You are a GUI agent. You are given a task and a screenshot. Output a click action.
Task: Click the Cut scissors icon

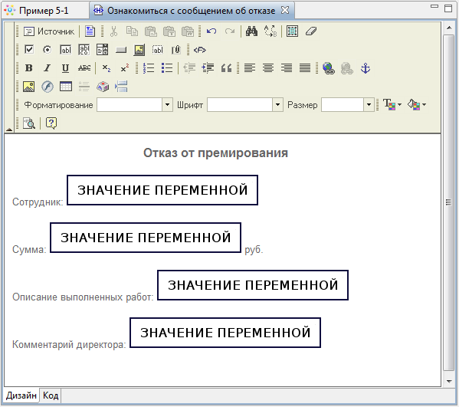(113, 31)
